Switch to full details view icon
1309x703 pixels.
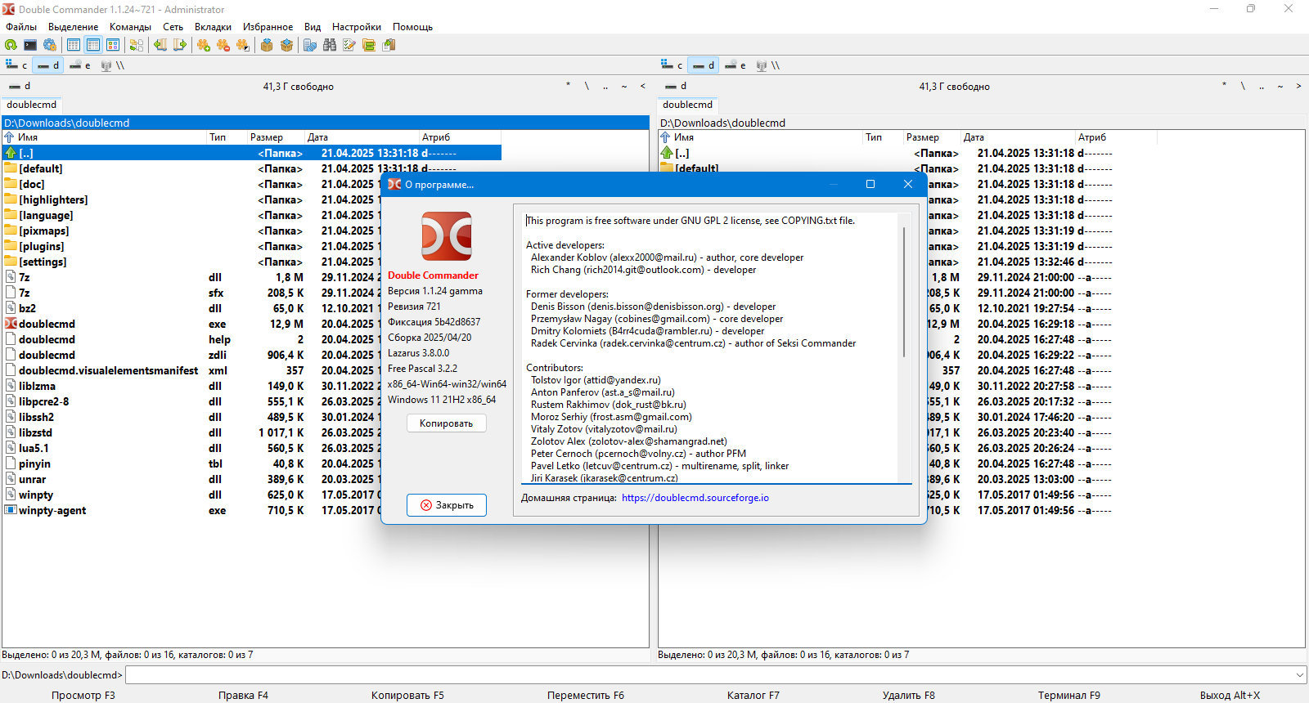pyautogui.click(x=93, y=45)
